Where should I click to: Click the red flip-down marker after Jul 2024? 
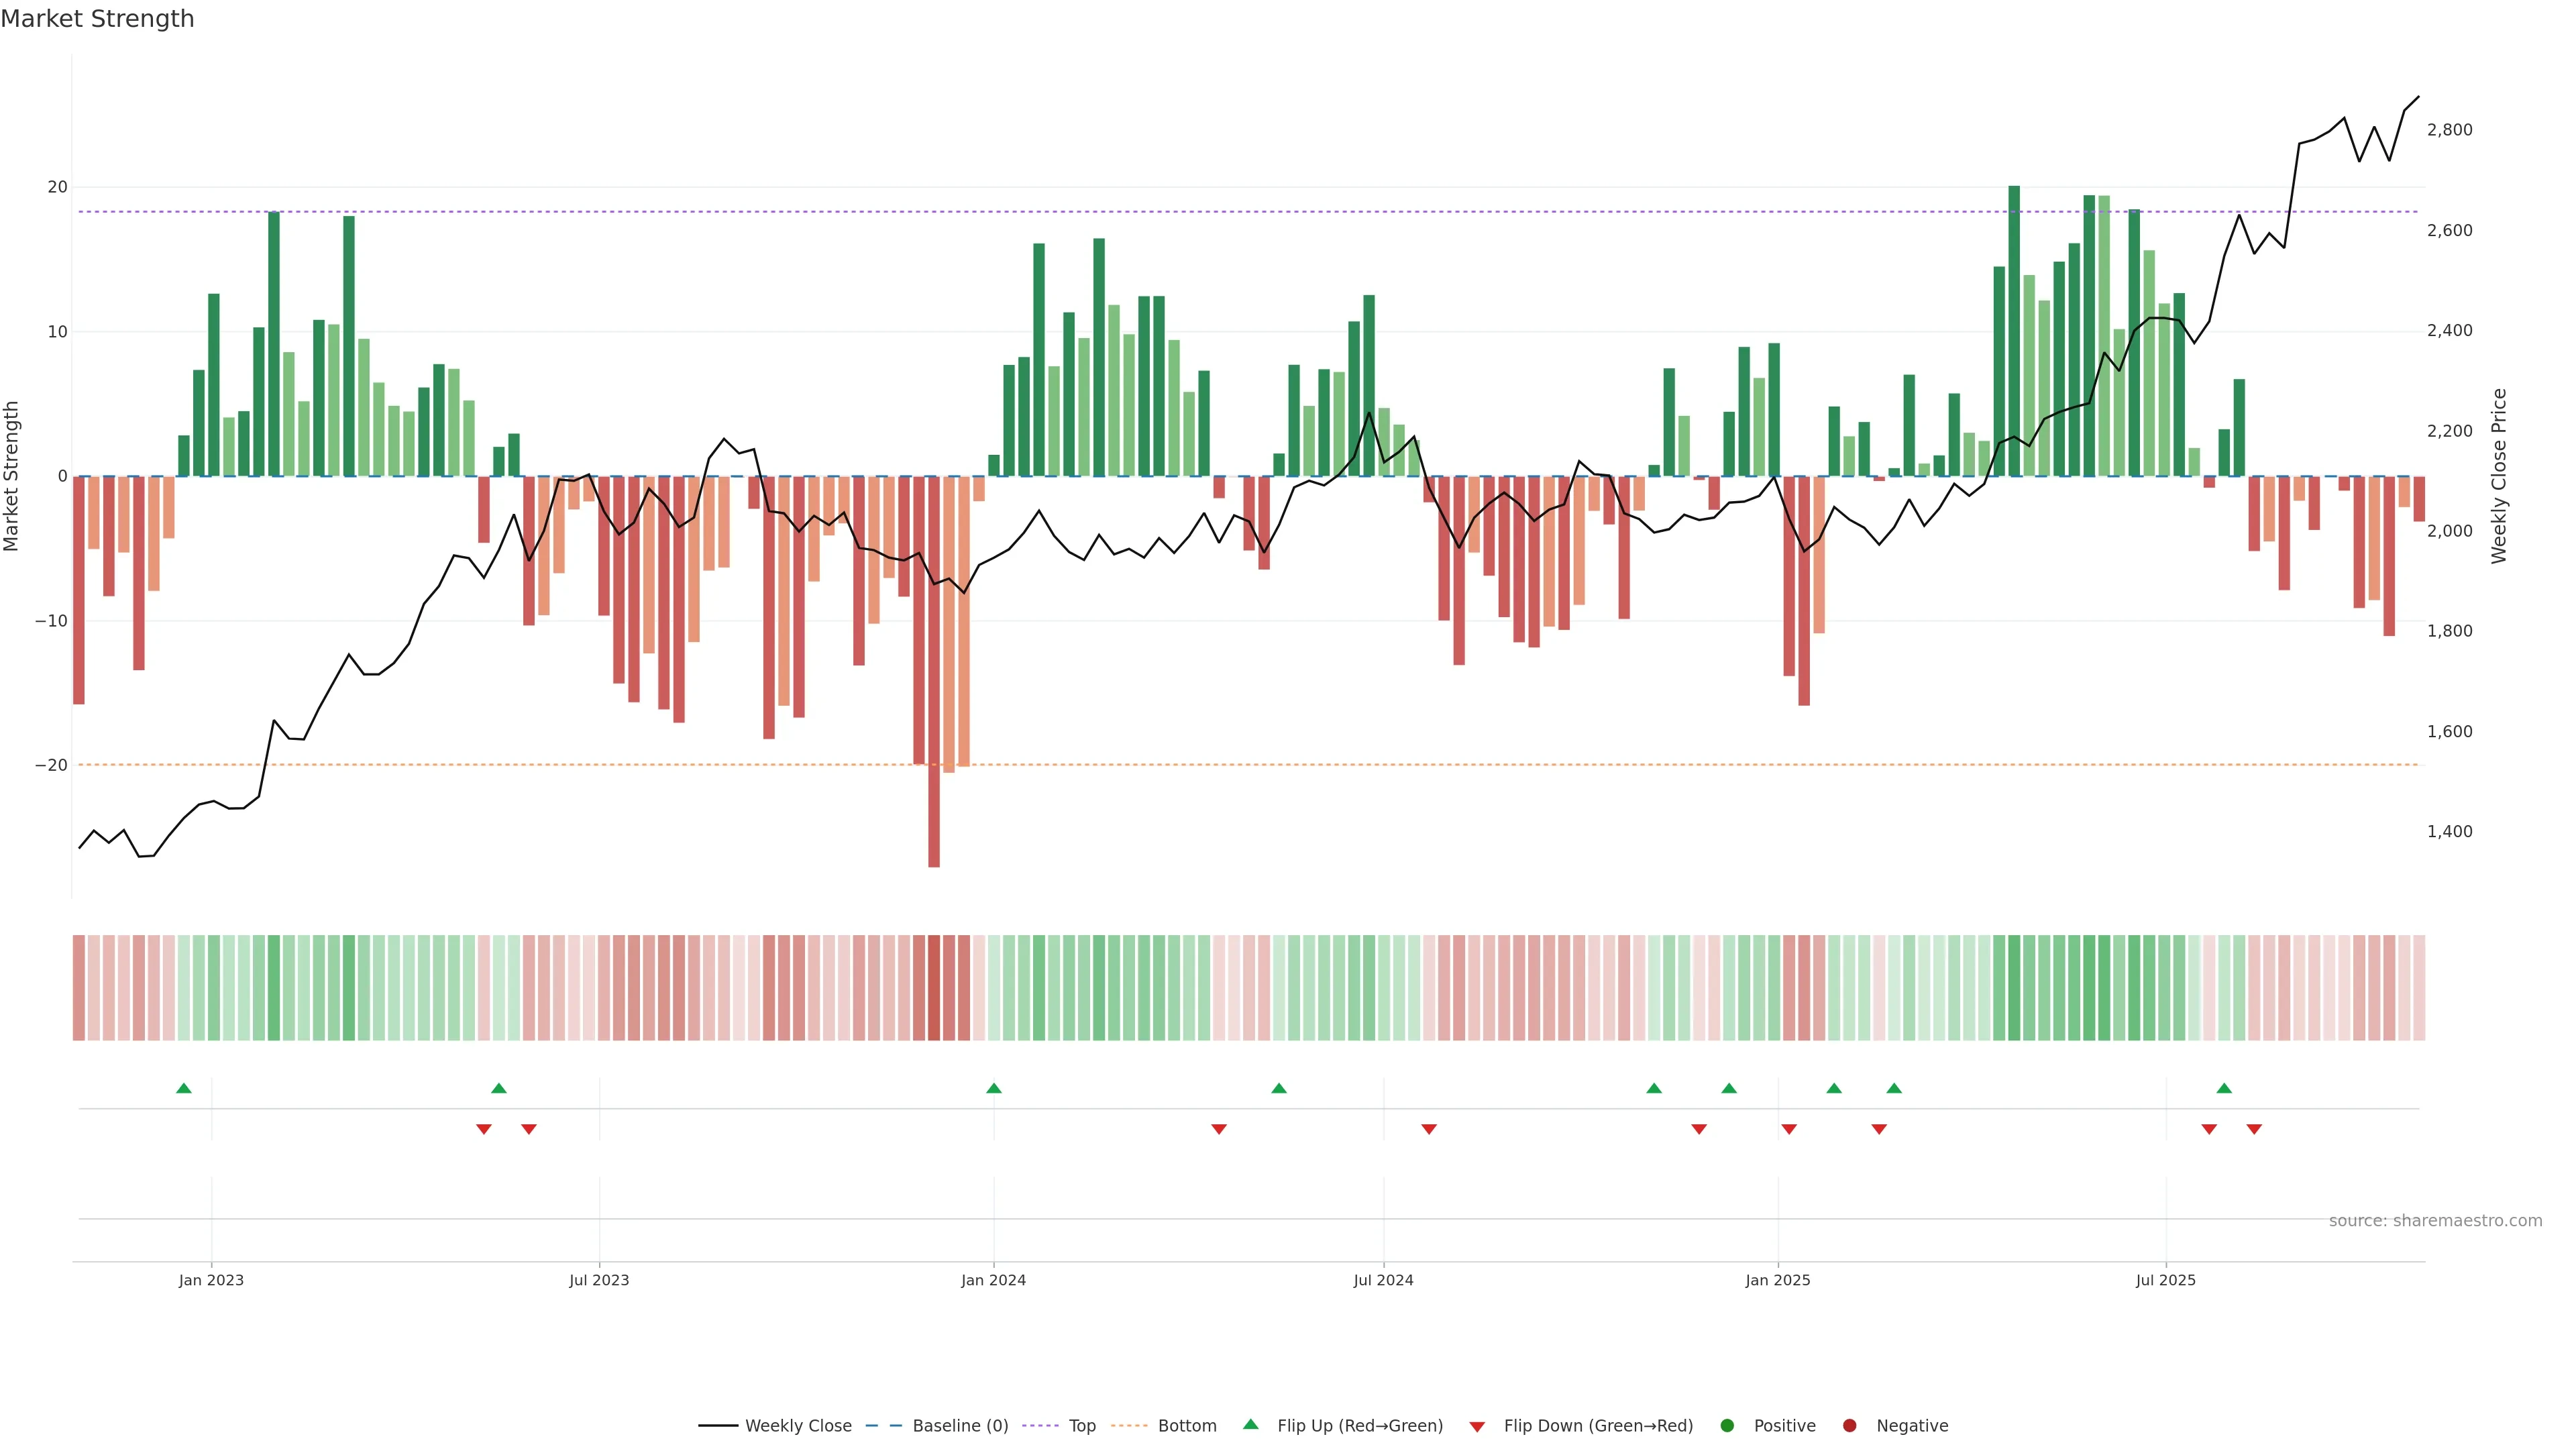pos(1429,1129)
